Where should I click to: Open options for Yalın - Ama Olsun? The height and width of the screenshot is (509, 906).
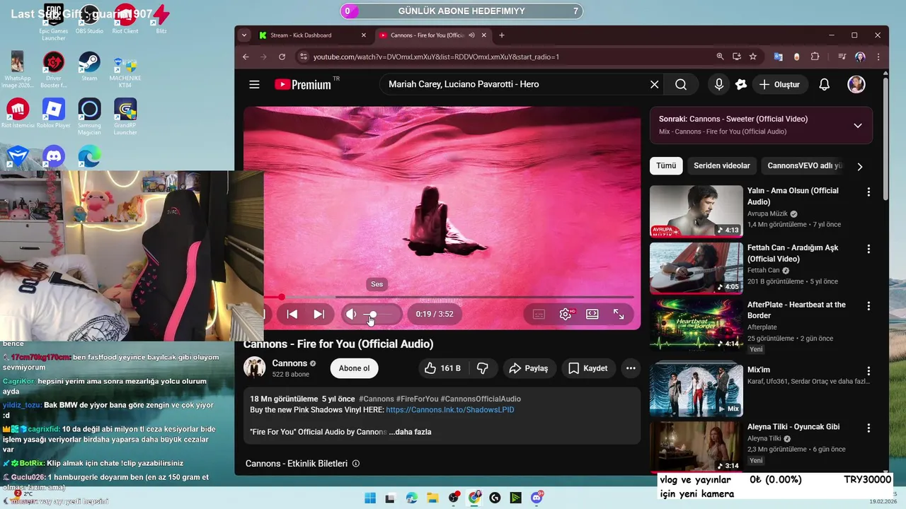868,192
